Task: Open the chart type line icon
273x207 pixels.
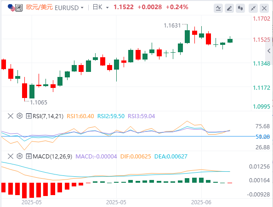Action: pyautogui.click(x=218, y=8)
